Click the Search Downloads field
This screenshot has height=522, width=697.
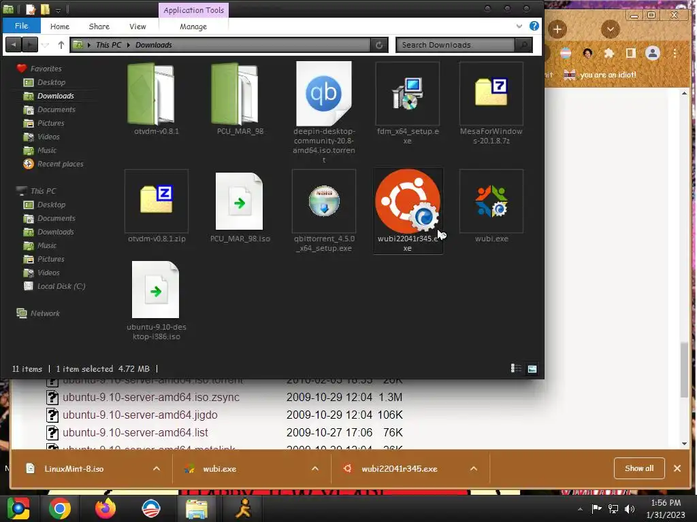pos(455,45)
